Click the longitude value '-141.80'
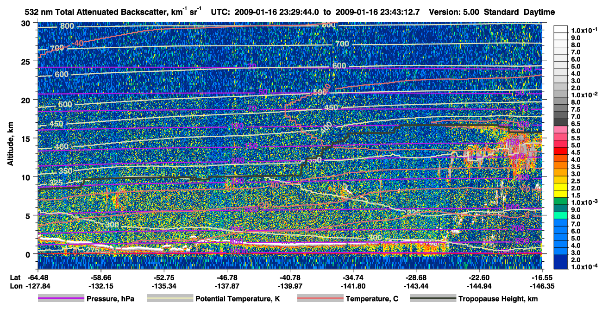This screenshot has width=602, height=309. click(x=353, y=286)
